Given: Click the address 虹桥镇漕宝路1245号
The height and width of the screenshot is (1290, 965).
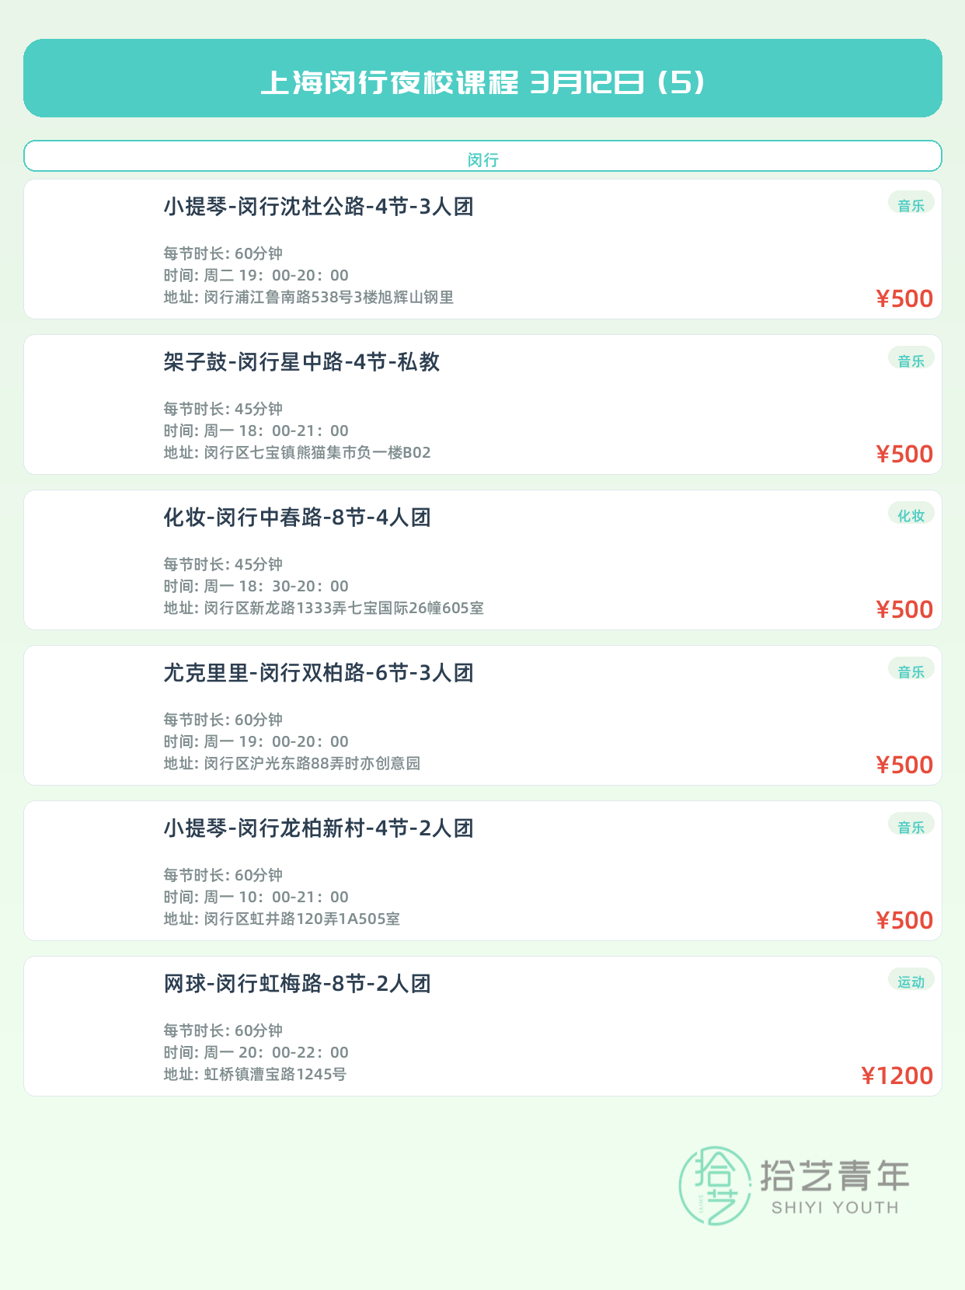Looking at the screenshot, I should tap(275, 1074).
